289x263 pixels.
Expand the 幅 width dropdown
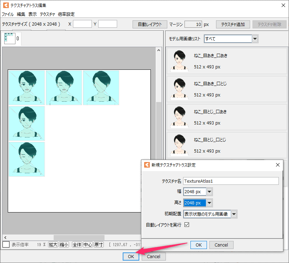pos(209,192)
